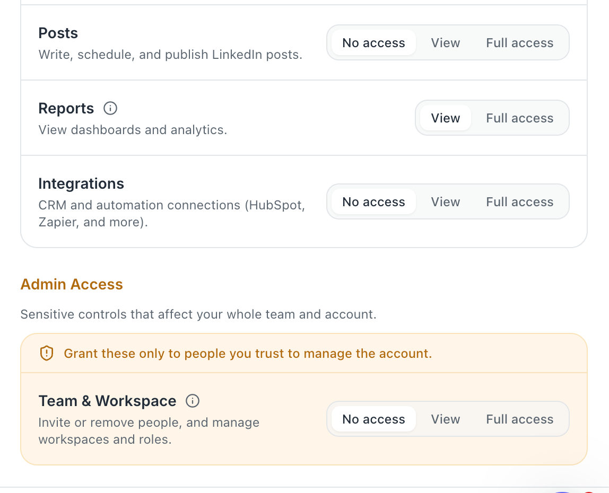Set Integrations to No access
The image size is (609, 493).
pyautogui.click(x=373, y=202)
